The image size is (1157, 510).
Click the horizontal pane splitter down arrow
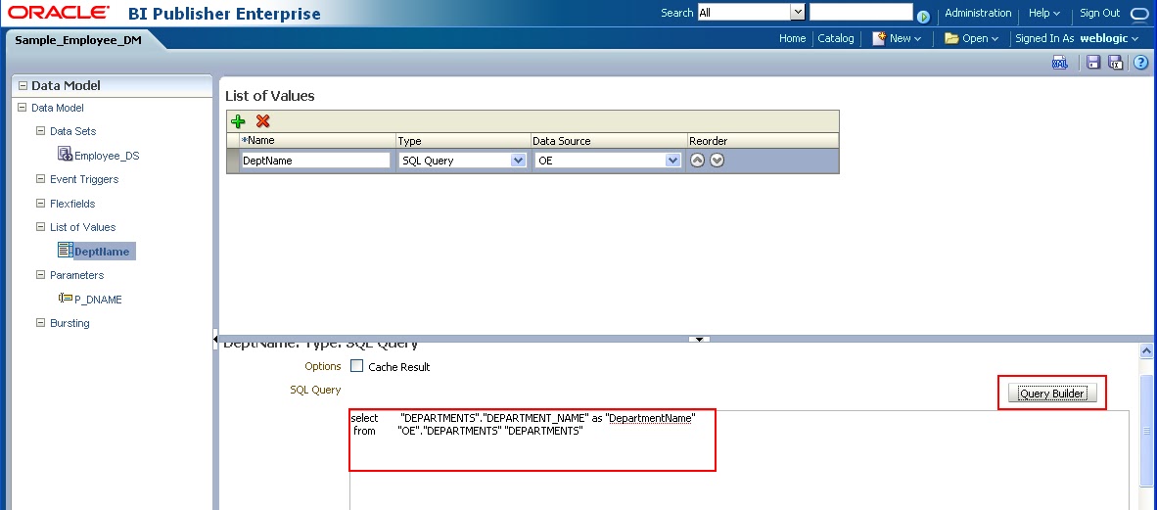point(699,340)
